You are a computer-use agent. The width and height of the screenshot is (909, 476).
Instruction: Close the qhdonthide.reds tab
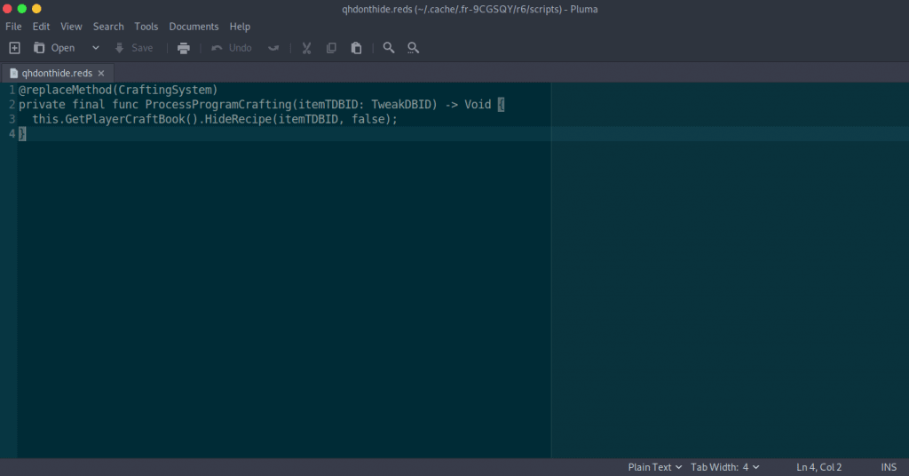[101, 74]
